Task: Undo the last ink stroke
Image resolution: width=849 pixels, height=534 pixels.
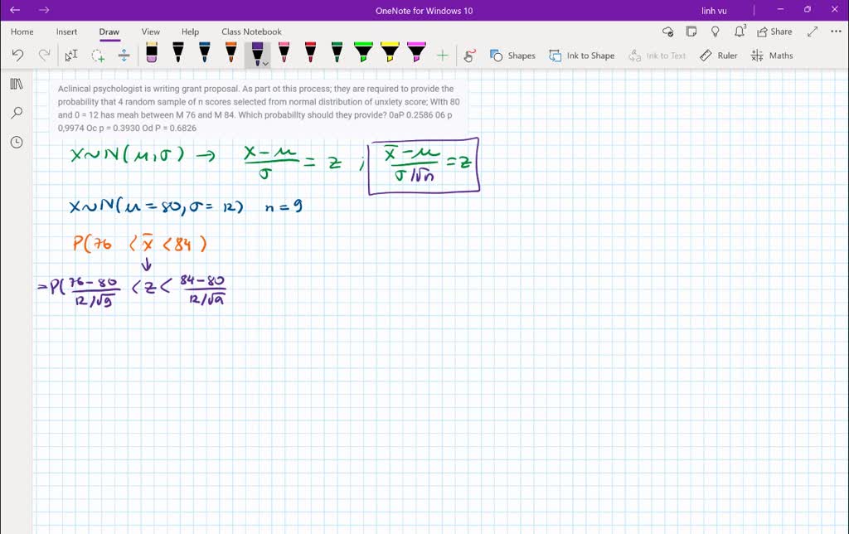Action: pyautogui.click(x=17, y=56)
